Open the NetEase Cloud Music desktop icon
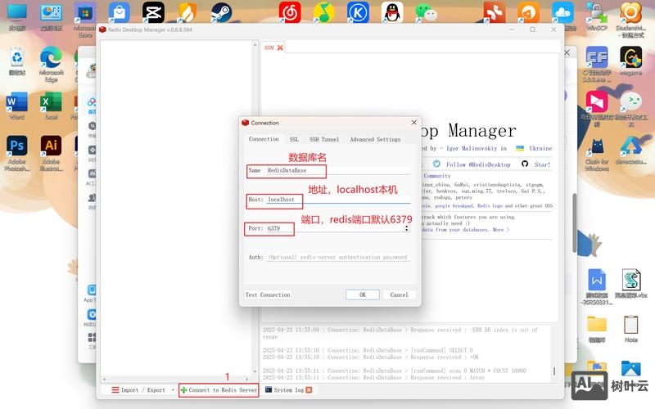 [x=290, y=12]
